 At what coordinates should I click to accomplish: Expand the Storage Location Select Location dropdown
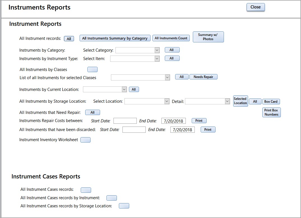click(167, 101)
